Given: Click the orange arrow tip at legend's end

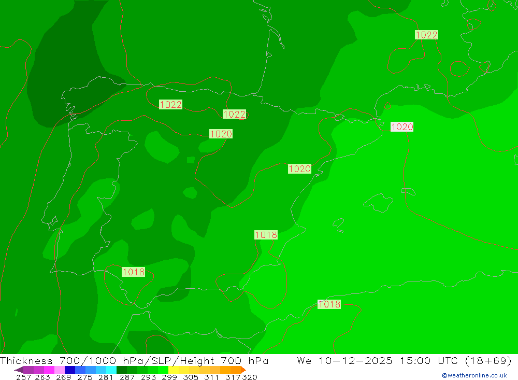Looking at the screenshot, I should (243, 370).
